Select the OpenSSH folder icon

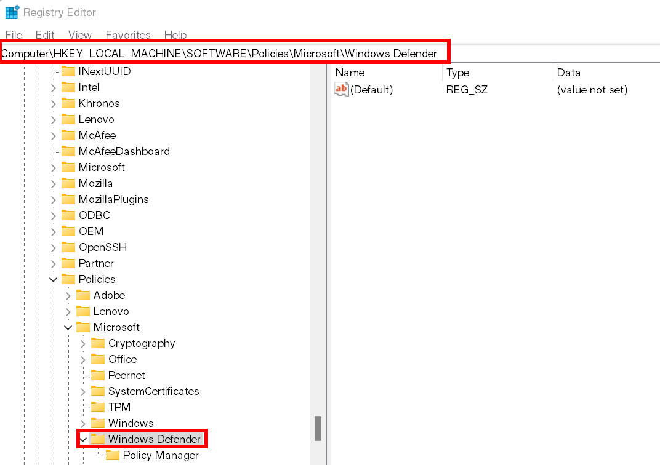pyautogui.click(x=69, y=247)
